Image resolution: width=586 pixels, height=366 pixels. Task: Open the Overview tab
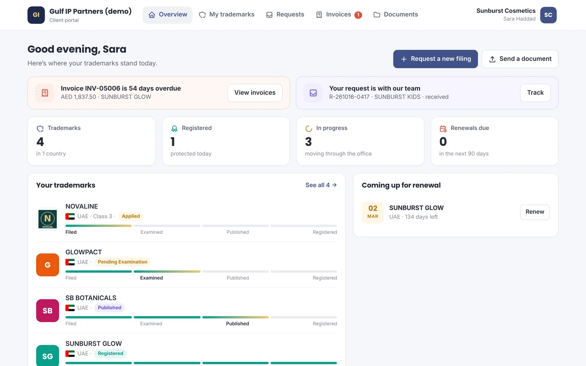167,15
